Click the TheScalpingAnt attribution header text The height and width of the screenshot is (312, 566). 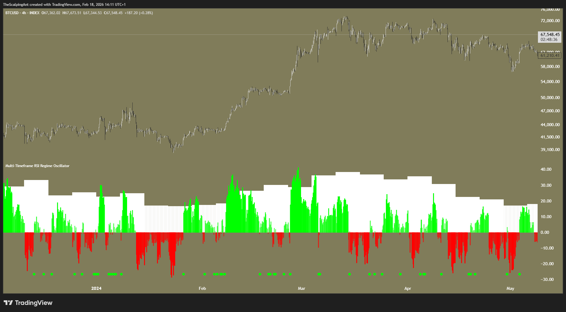pos(64,5)
